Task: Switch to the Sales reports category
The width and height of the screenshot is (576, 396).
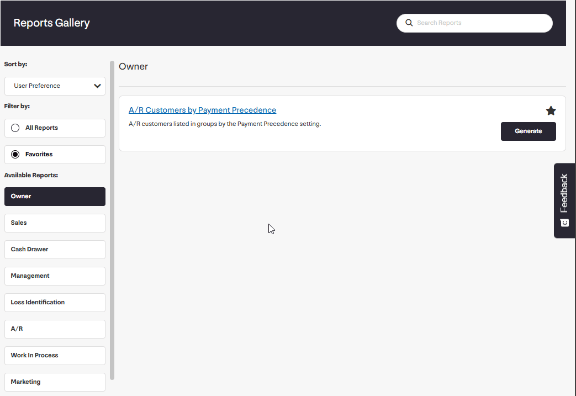Action: click(55, 223)
